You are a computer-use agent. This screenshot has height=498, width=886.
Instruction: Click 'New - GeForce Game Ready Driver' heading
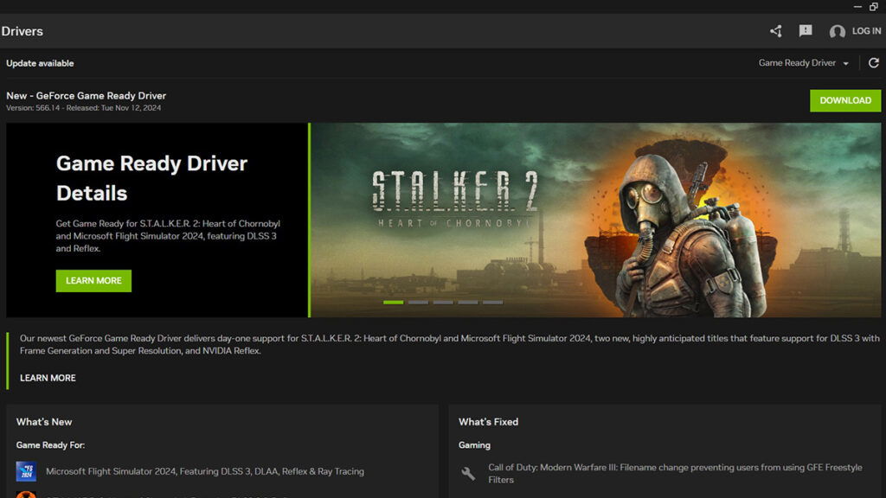tap(86, 95)
